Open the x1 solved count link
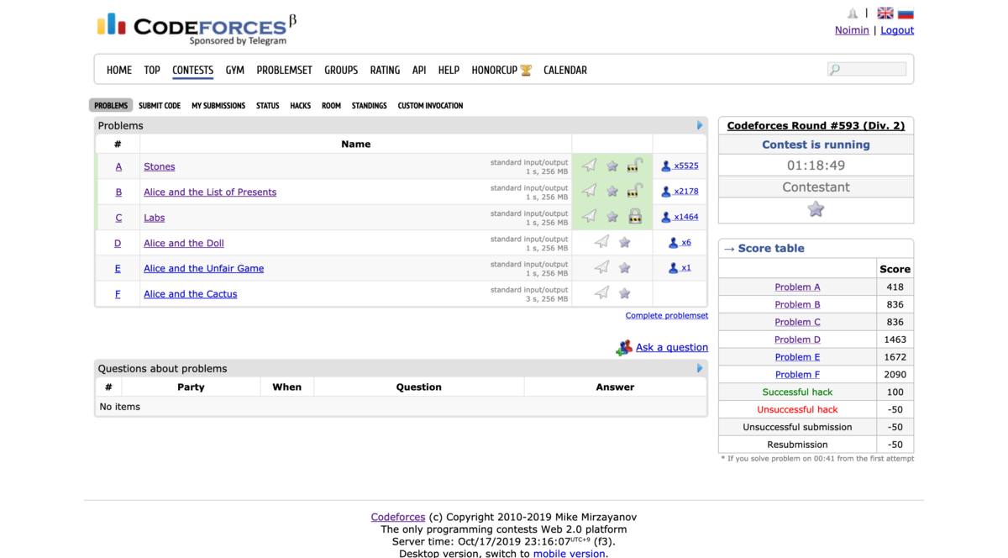Viewport: 1008px width, 558px height. tap(686, 267)
